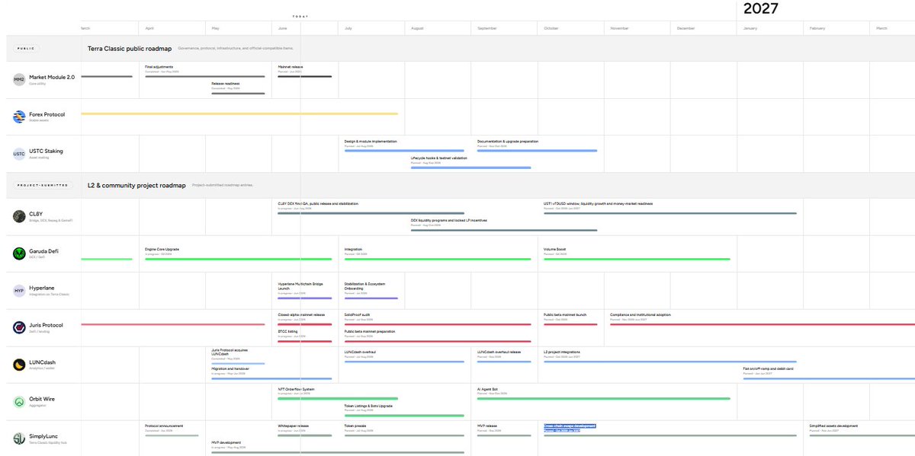Open 'Lifecycle hooks & testnet validation' milestone
This screenshot has height=456, width=915.
tap(439, 158)
